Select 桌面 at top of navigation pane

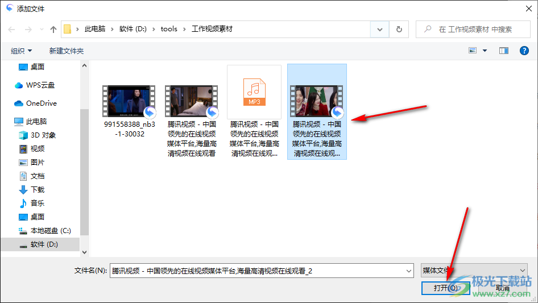[32, 67]
